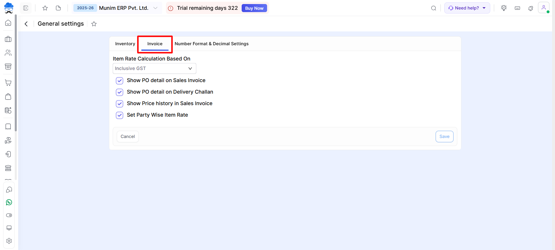The image size is (555, 250).
Task: Disable Set Party Wise Item Rate
Action: click(x=120, y=115)
